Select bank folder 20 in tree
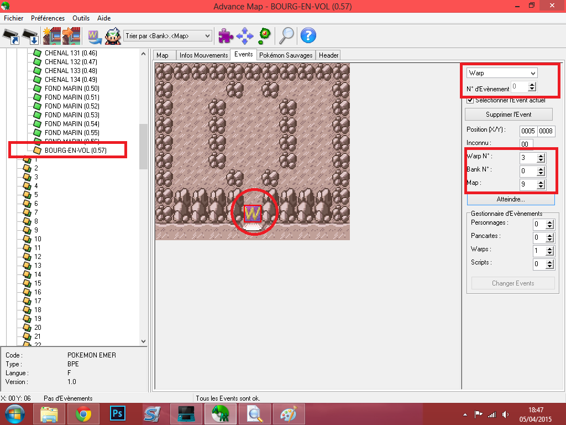Image resolution: width=566 pixels, height=425 pixels. click(38, 328)
